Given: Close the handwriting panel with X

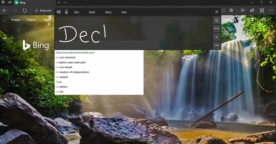Looking at the screenshot, I should tap(217, 12).
